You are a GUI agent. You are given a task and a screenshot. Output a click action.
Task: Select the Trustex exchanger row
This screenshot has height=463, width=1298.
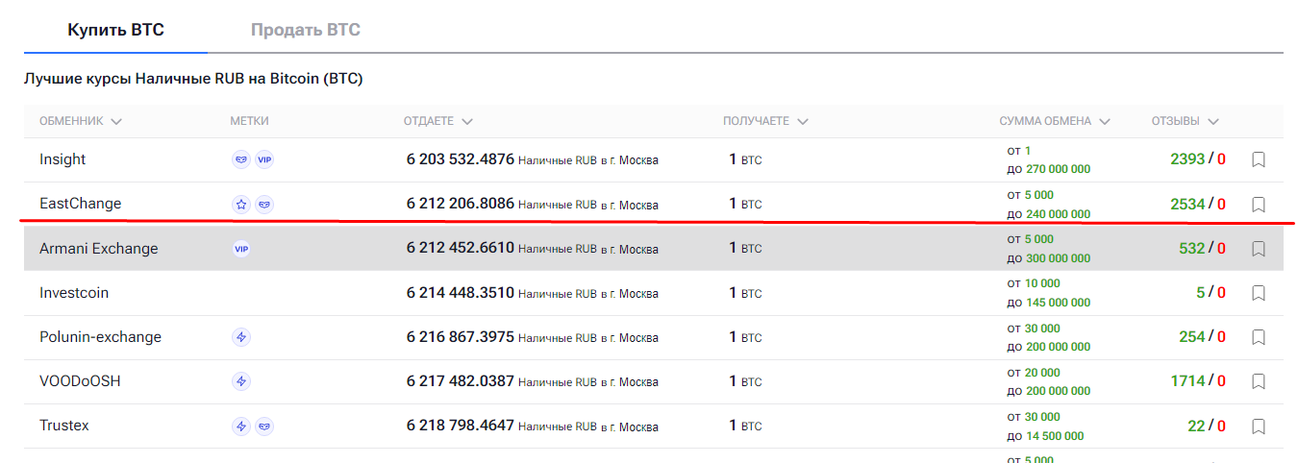click(653, 426)
